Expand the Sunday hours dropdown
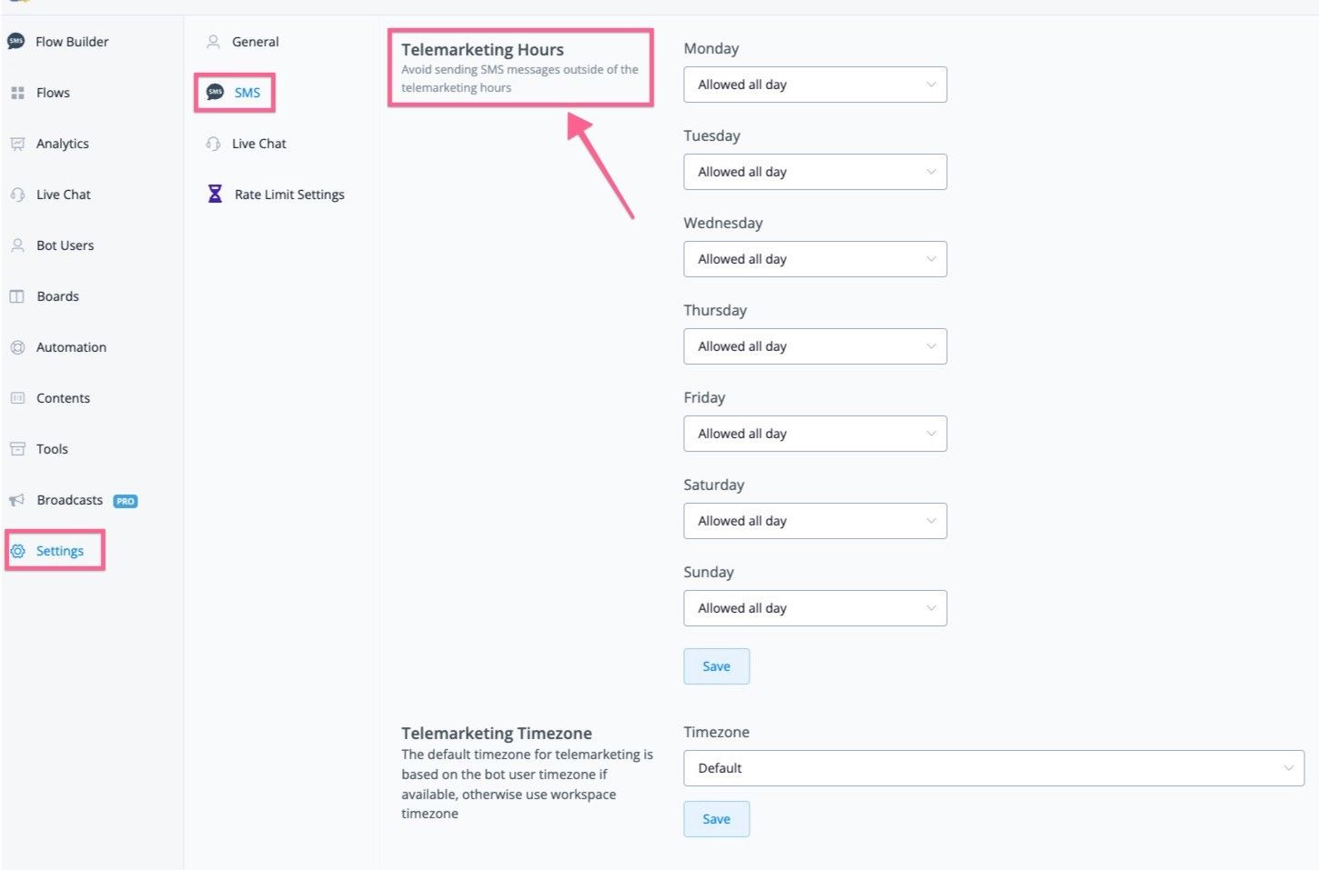Screen dimensions: 1319x870 (814, 608)
